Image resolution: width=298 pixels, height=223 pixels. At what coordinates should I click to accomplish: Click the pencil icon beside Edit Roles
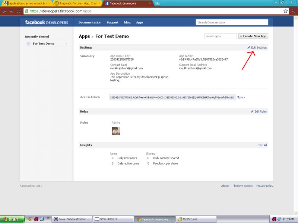tap(252, 111)
